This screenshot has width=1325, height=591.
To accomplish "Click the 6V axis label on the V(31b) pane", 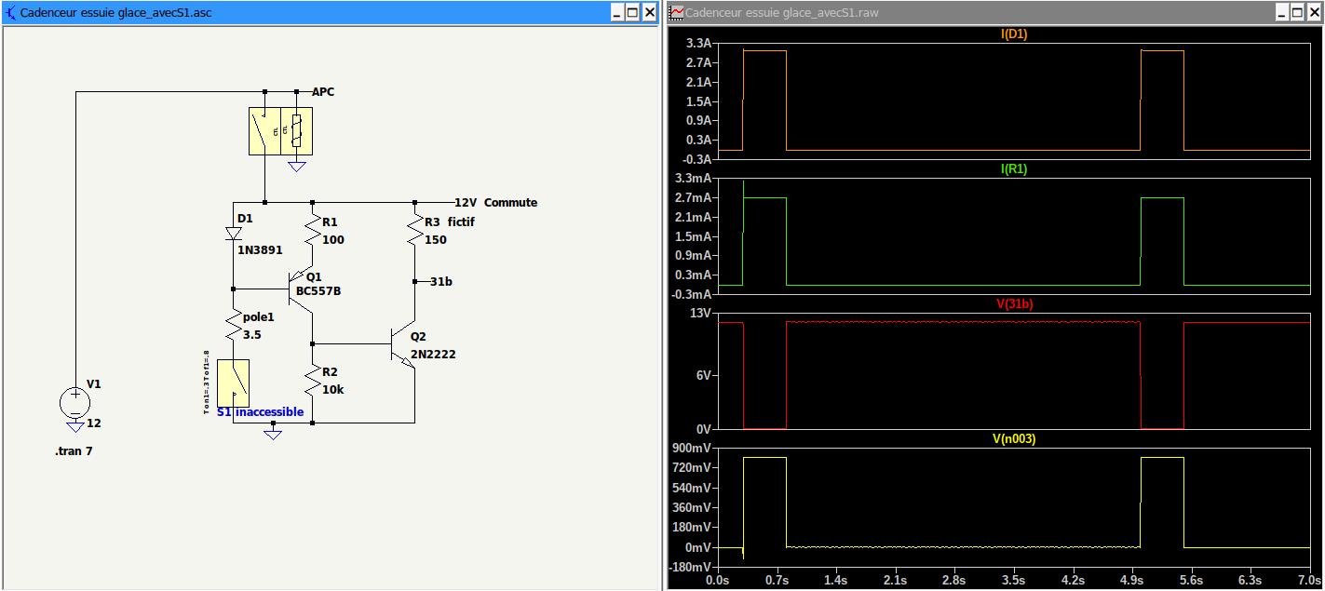I will [x=706, y=374].
